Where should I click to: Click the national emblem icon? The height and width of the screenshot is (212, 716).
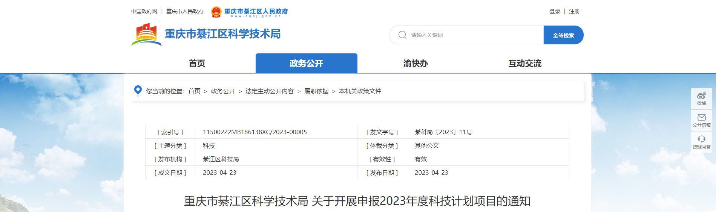point(216,12)
